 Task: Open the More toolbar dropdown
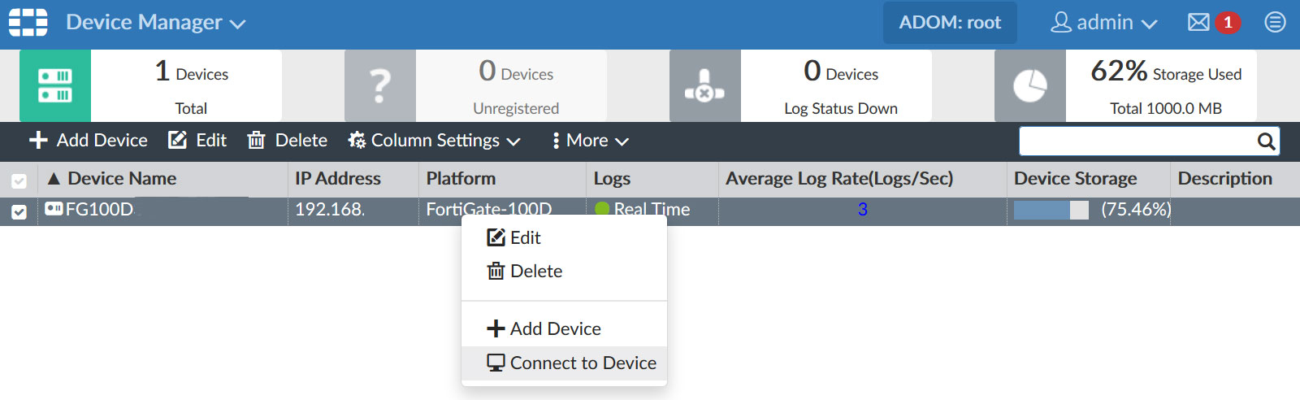(x=590, y=141)
